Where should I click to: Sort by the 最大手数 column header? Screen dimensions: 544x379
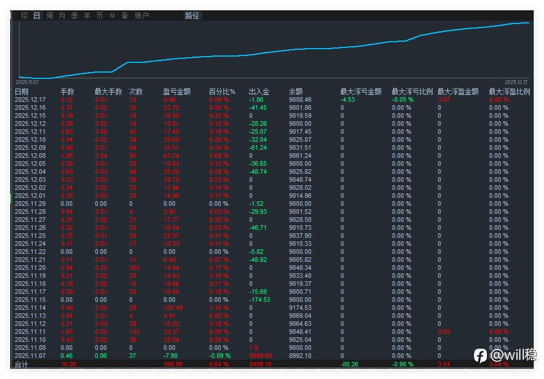click(108, 91)
